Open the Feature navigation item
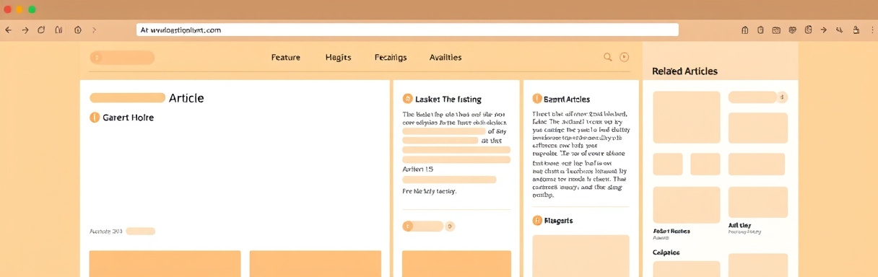Viewport: 878px width, 277px height. pyautogui.click(x=286, y=57)
